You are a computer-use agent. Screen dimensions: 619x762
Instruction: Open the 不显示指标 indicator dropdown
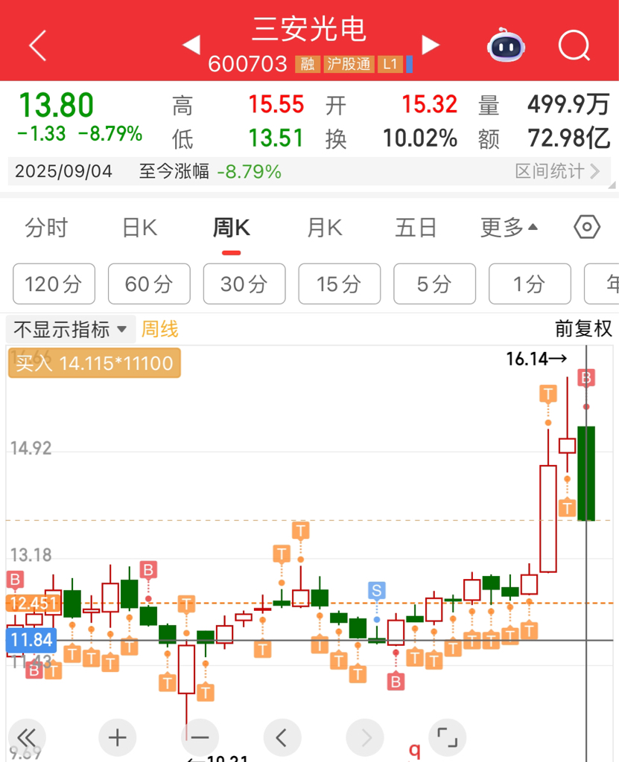tap(71, 330)
